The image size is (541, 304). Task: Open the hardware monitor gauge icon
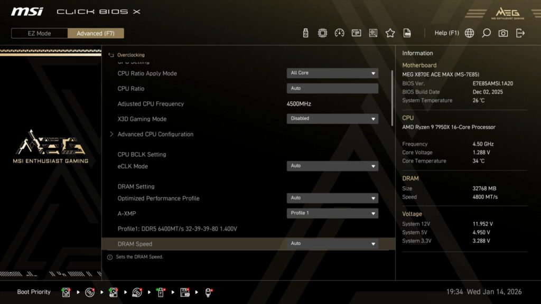[x=339, y=33]
